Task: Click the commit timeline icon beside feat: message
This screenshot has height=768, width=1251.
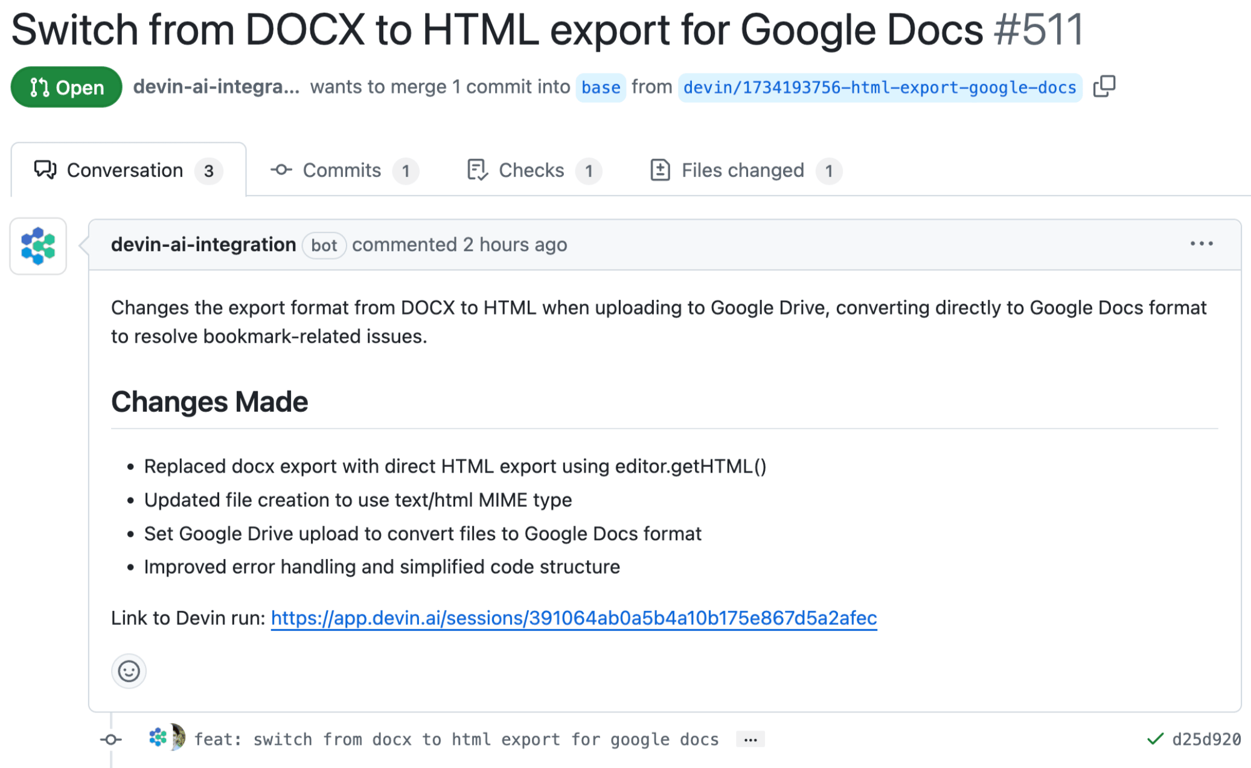Action: click(x=111, y=739)
